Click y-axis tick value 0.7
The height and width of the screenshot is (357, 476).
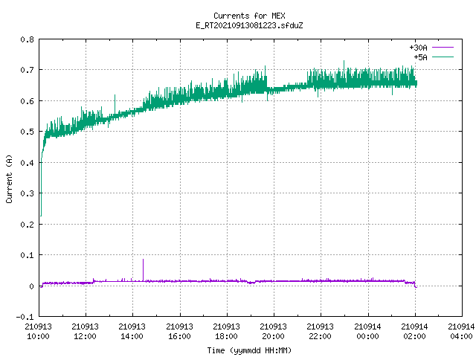(27, 70)
